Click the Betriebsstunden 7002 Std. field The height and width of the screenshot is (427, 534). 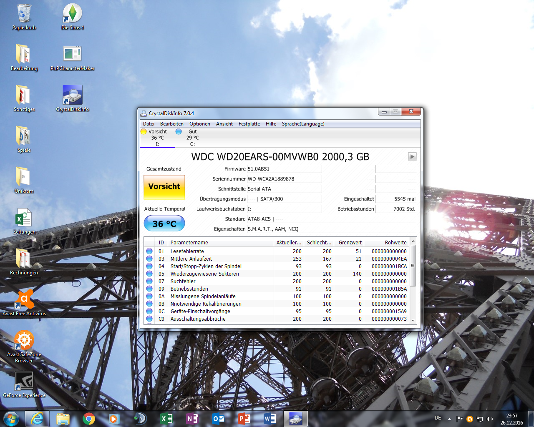tap(396, 209)
